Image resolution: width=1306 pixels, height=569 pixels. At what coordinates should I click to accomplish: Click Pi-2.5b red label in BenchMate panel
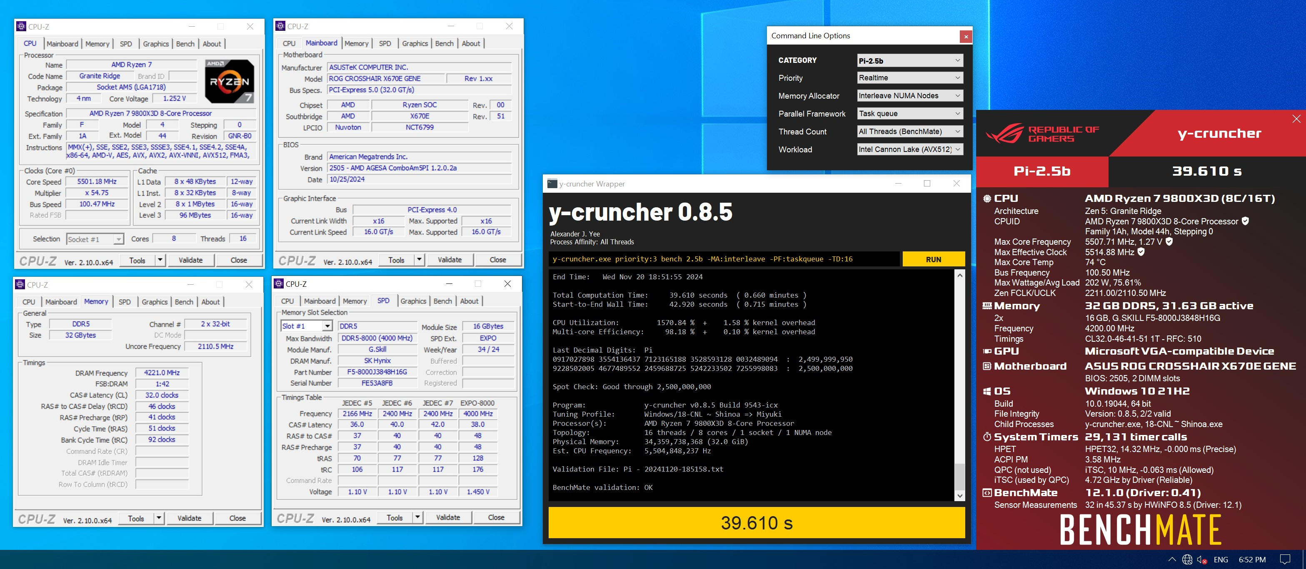pos(1042,171)
